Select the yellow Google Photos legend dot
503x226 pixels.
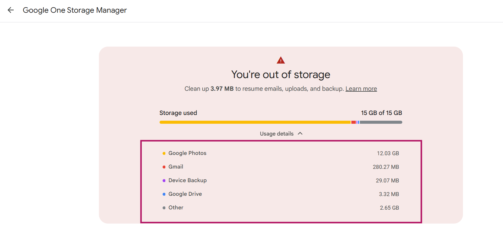[164, 153]
